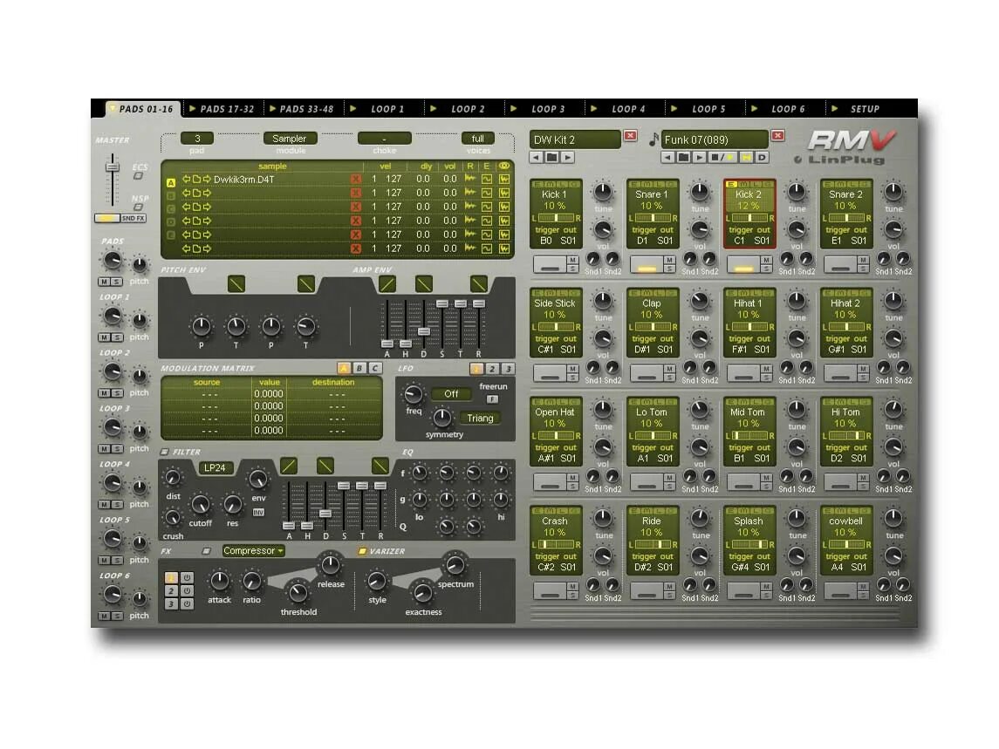Screen dimensions: 999x749
Task: Open the Triang LFO waveform selector
Action: point(480,419)
